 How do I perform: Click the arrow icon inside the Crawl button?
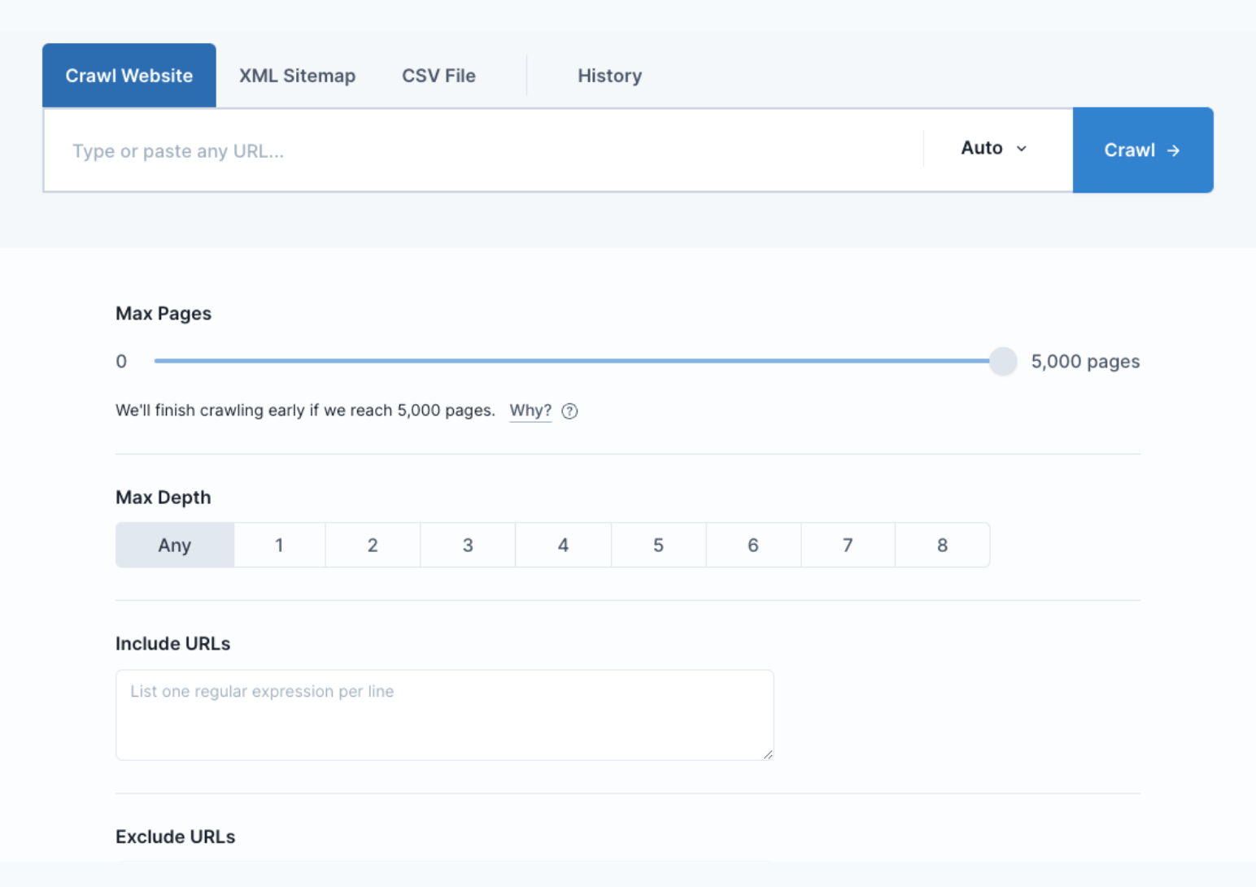point(1173,150)
